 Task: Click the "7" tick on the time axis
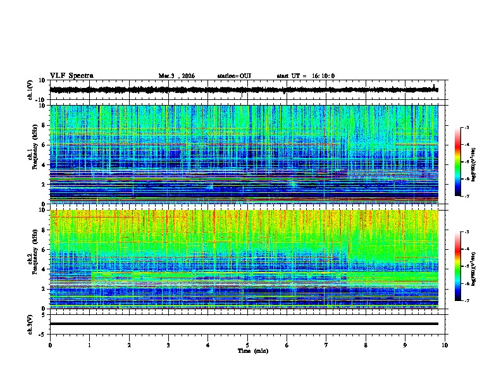click(326, 345)
